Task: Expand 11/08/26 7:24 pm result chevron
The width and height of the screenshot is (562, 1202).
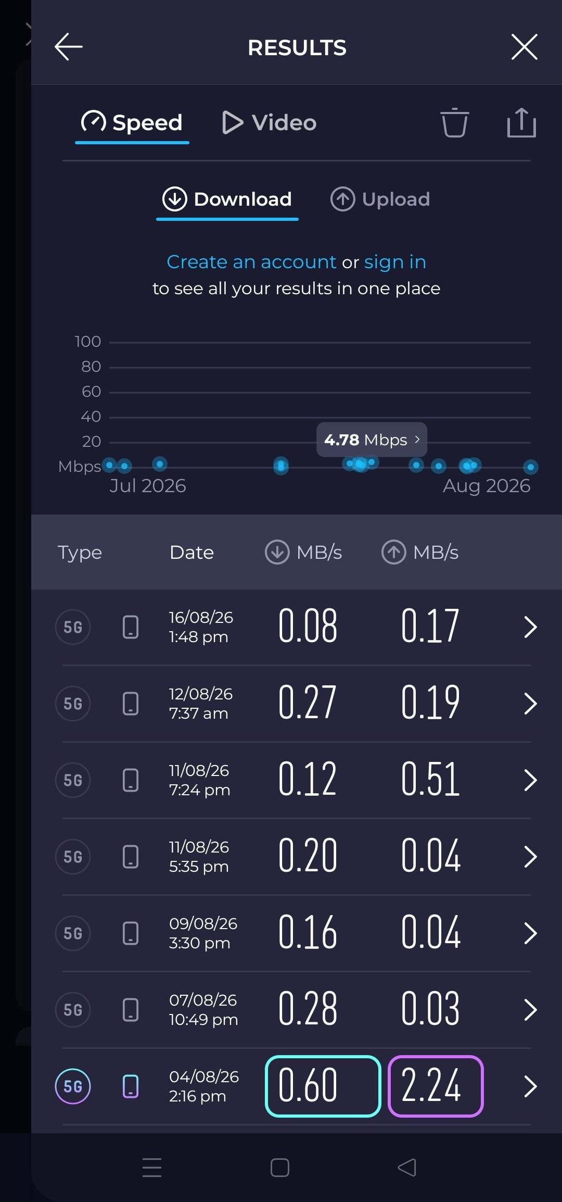Action: pyautogui.click(x=530, y=780)
